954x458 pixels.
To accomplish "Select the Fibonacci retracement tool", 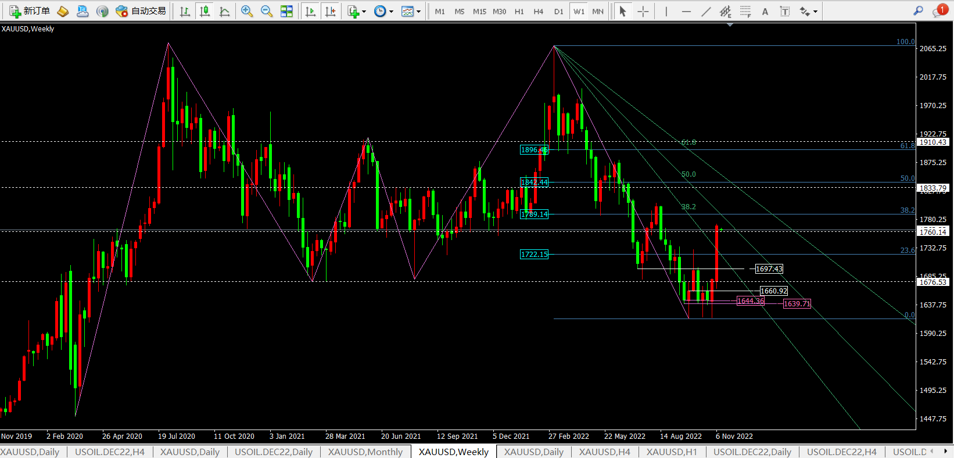I will pos(745,11).
